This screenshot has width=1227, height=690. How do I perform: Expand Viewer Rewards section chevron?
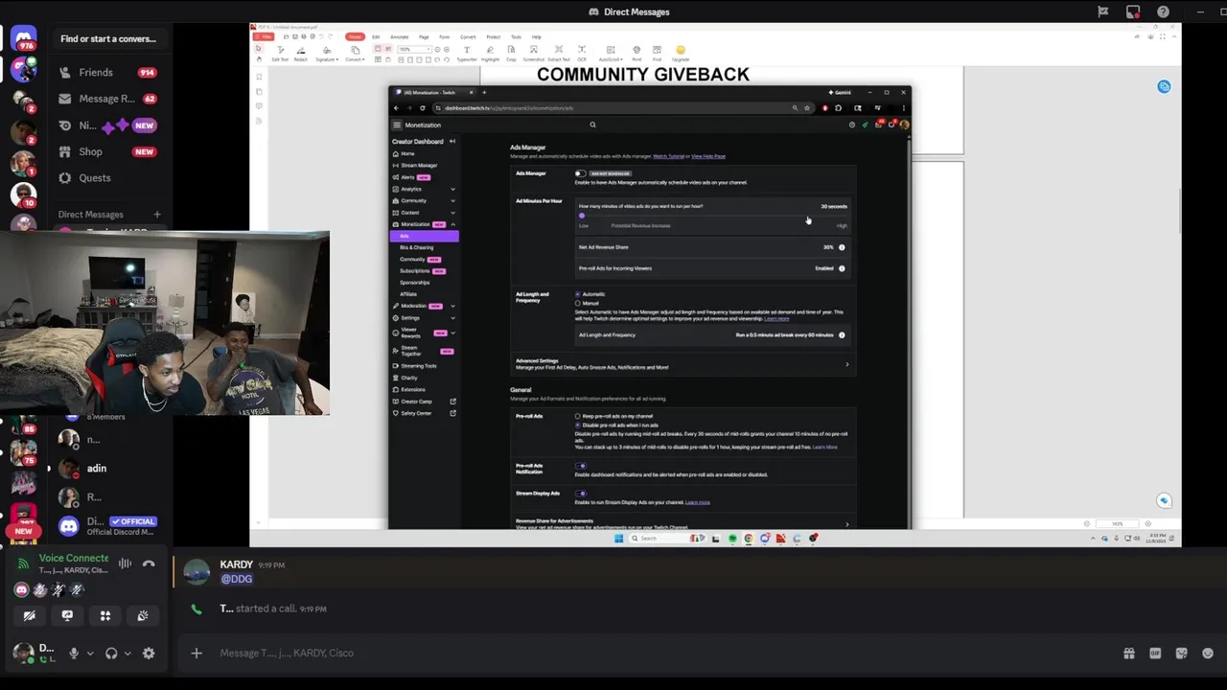coord(452,333)
